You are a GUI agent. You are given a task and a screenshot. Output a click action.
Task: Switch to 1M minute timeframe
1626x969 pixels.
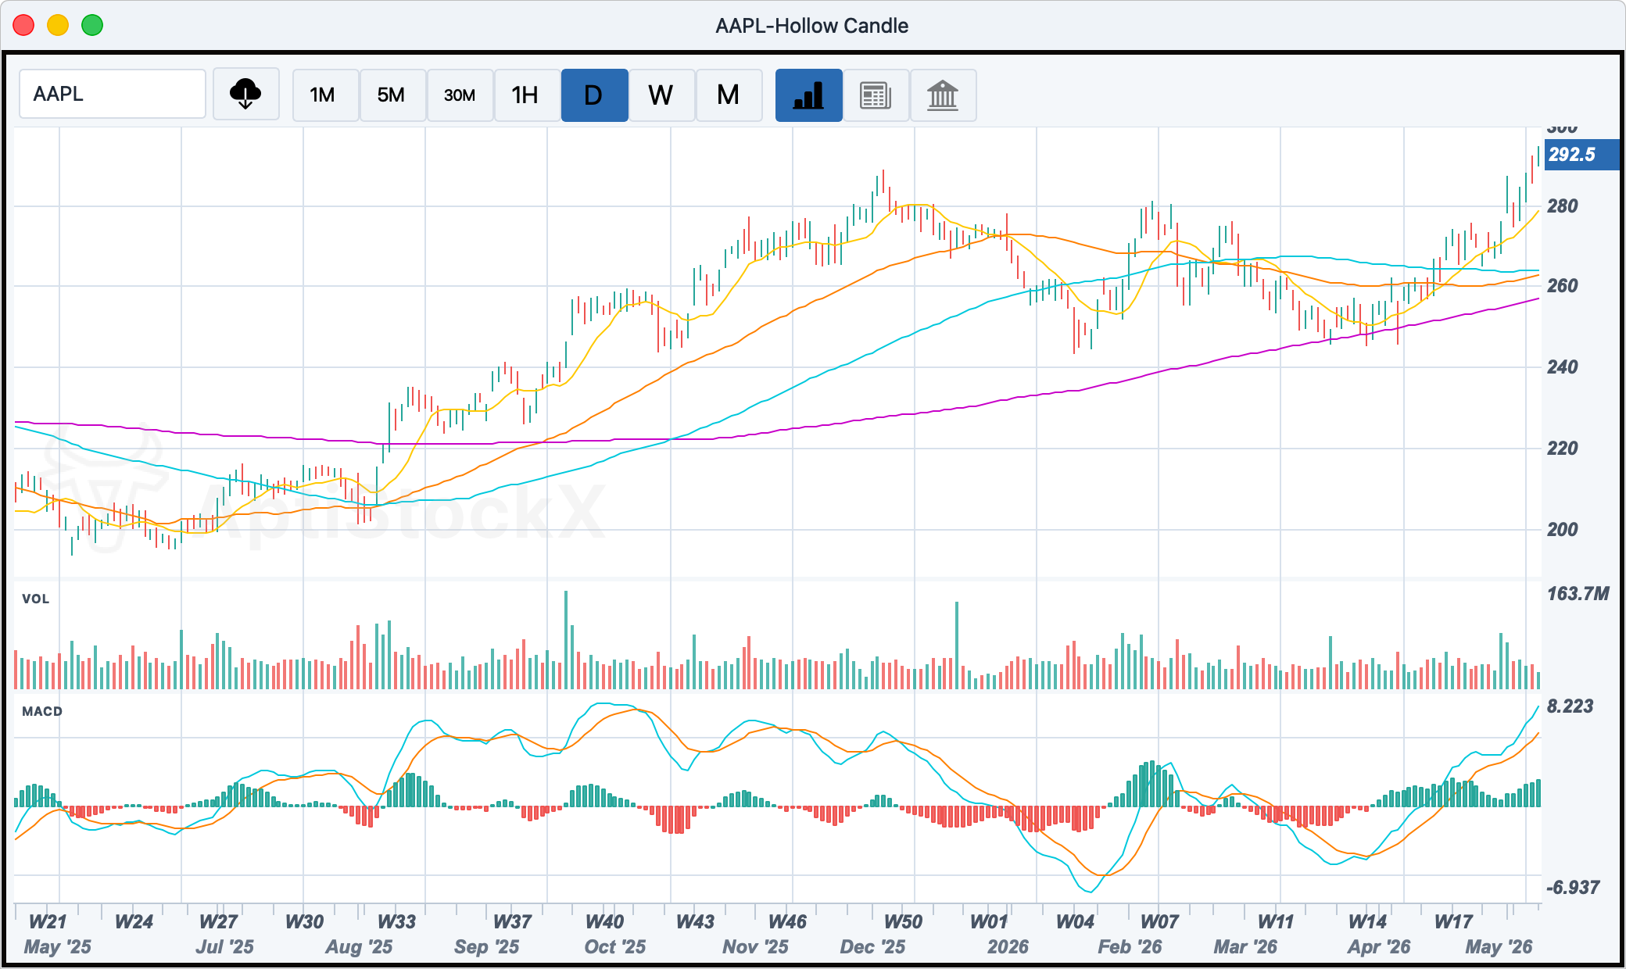click(x=325, y=95)
